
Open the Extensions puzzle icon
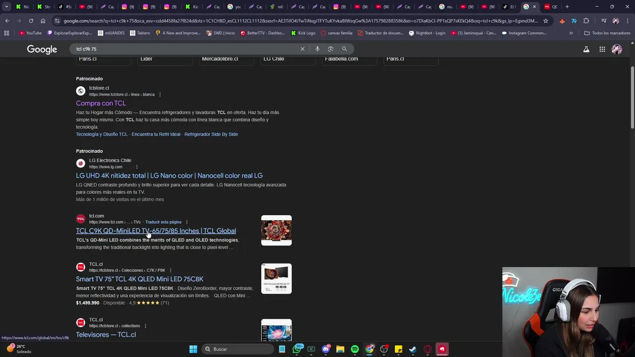586,21
